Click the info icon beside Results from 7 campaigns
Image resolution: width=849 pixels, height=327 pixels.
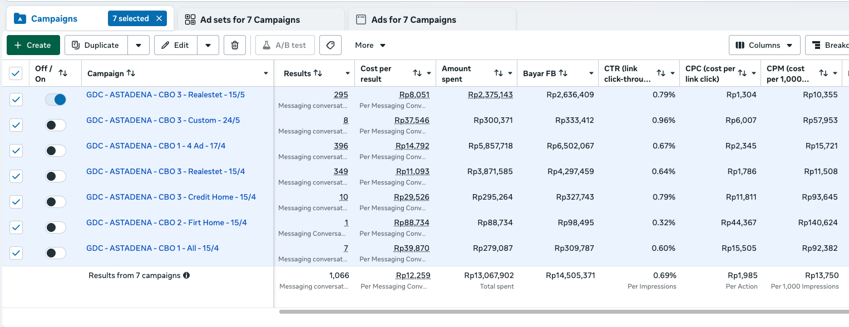point(186,275)
